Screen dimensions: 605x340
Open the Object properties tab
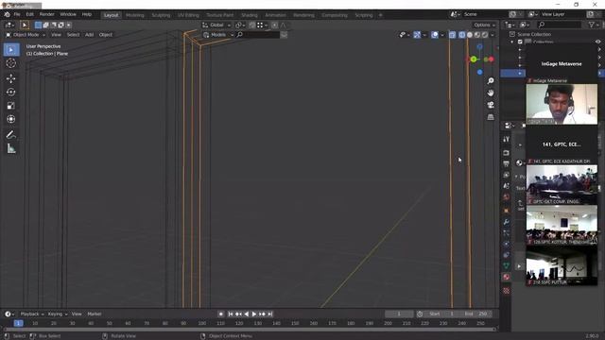click(x=507, y=211)
